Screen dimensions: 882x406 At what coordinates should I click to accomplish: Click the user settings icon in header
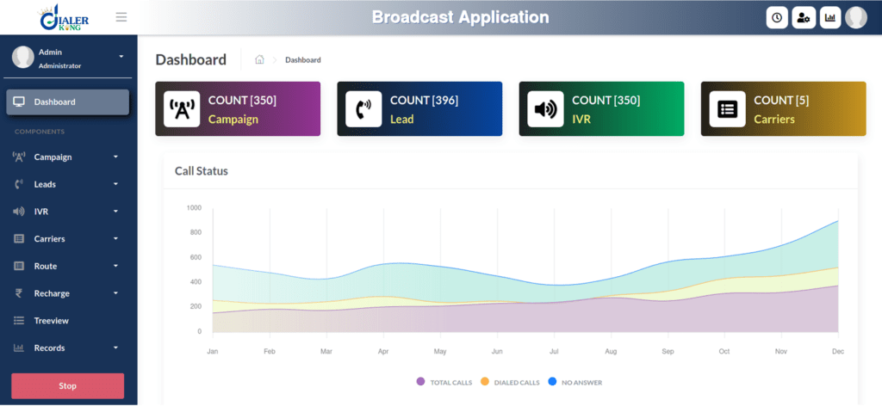pyautogui.click(x=804, y=17)
